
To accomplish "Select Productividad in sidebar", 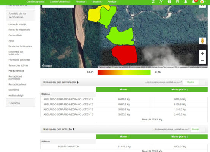I will [x=16, y=71].
